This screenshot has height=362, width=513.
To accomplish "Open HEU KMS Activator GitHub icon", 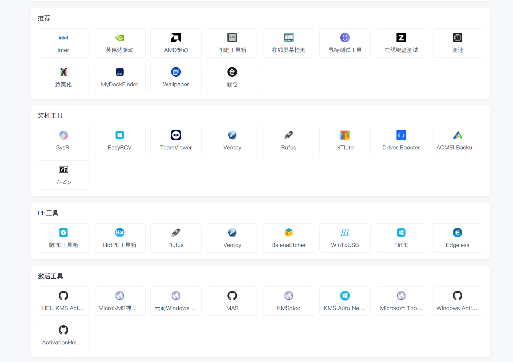I will coord(63,296).
